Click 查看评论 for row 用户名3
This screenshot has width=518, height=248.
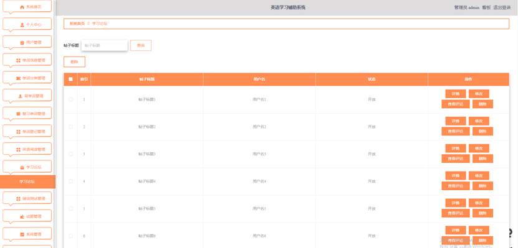tap(456, 158)
